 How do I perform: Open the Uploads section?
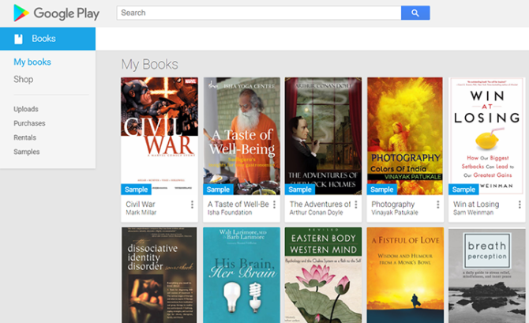click(x=26, y=109)
